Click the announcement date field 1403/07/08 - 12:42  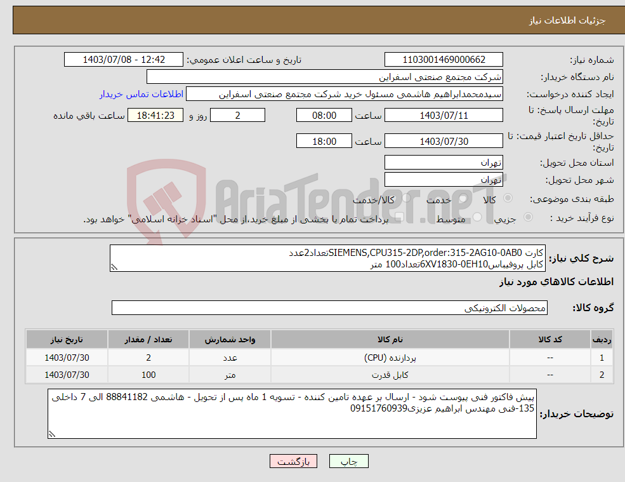[124, 60]
